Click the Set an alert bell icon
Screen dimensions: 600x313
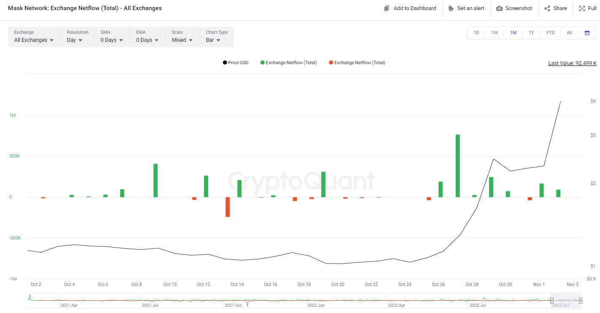coord(451,8)
